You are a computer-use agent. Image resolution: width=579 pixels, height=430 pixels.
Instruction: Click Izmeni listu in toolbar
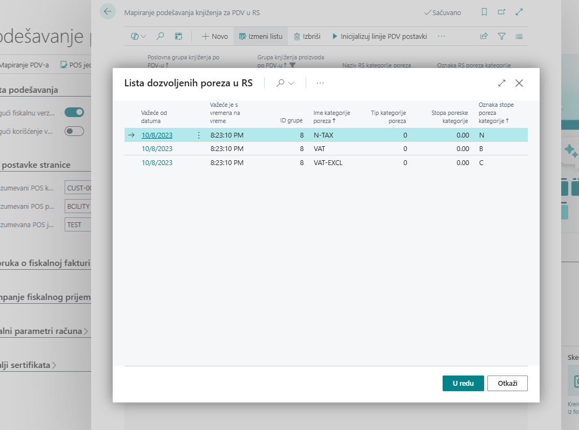[260, 36]
